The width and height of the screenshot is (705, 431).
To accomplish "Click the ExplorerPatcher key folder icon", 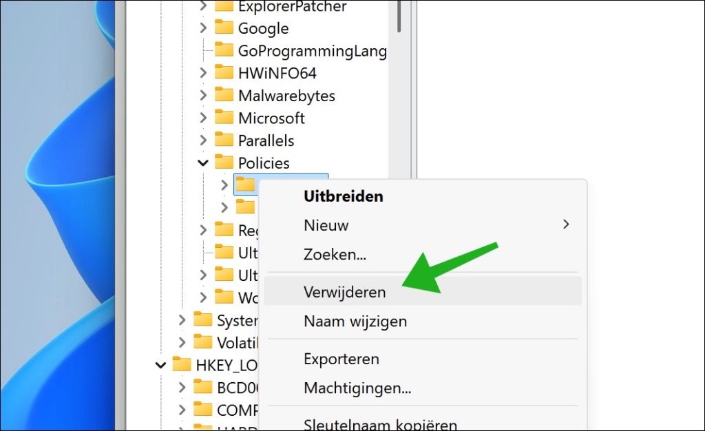I will [225, 7].
